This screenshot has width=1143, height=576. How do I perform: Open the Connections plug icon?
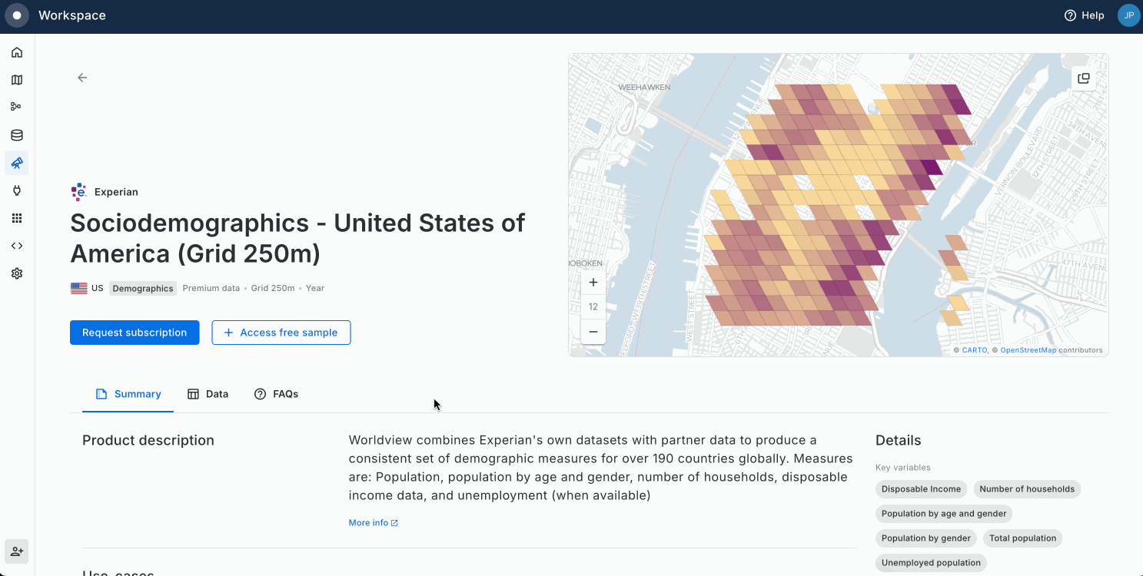click(17, 190)
